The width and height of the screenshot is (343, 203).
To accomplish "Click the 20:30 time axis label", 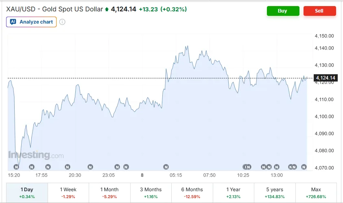I will 75,175.
